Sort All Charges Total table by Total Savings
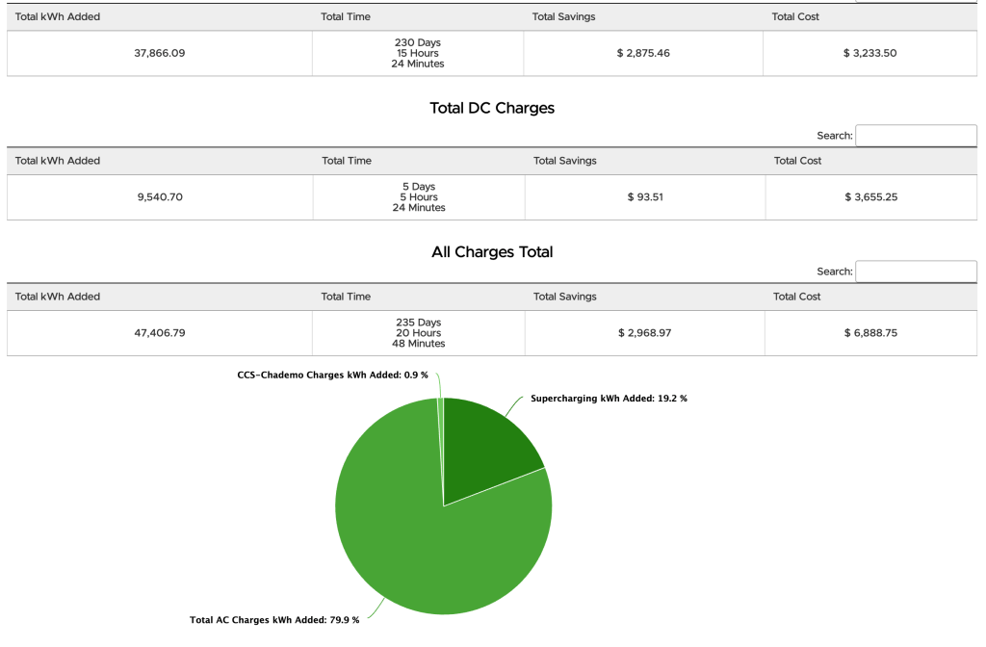The width and height of the screenshot is (986, 647). (x=565, y=297)
